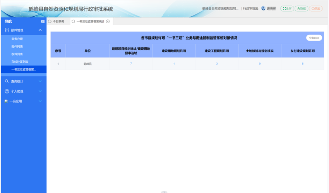Expand the 一码应用 section chevron
The height and width of the screenshot is (193, 329).
pos(40,101)
